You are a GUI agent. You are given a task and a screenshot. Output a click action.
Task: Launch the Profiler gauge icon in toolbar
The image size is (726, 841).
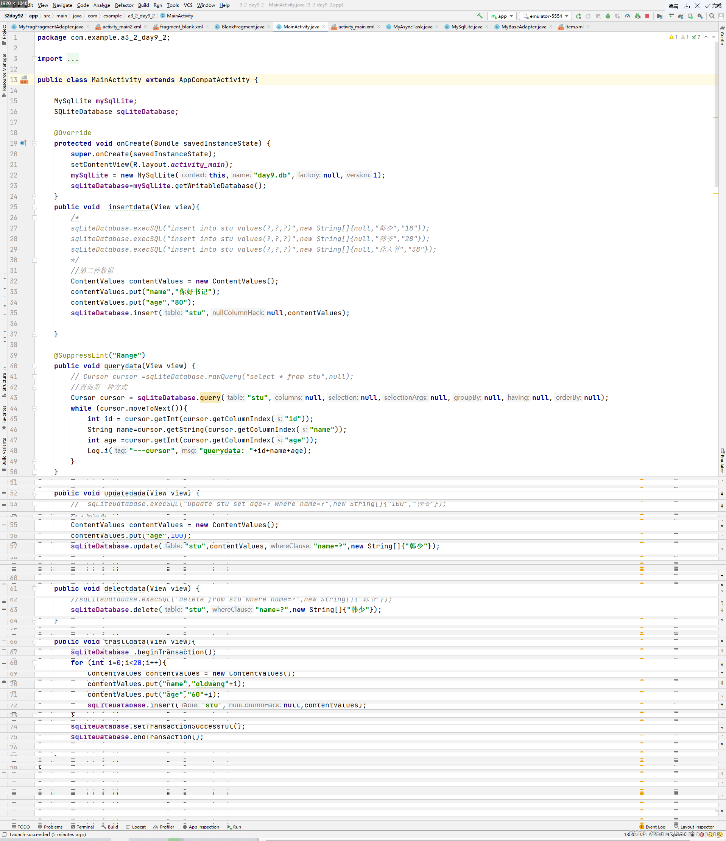tap(628, 16)
